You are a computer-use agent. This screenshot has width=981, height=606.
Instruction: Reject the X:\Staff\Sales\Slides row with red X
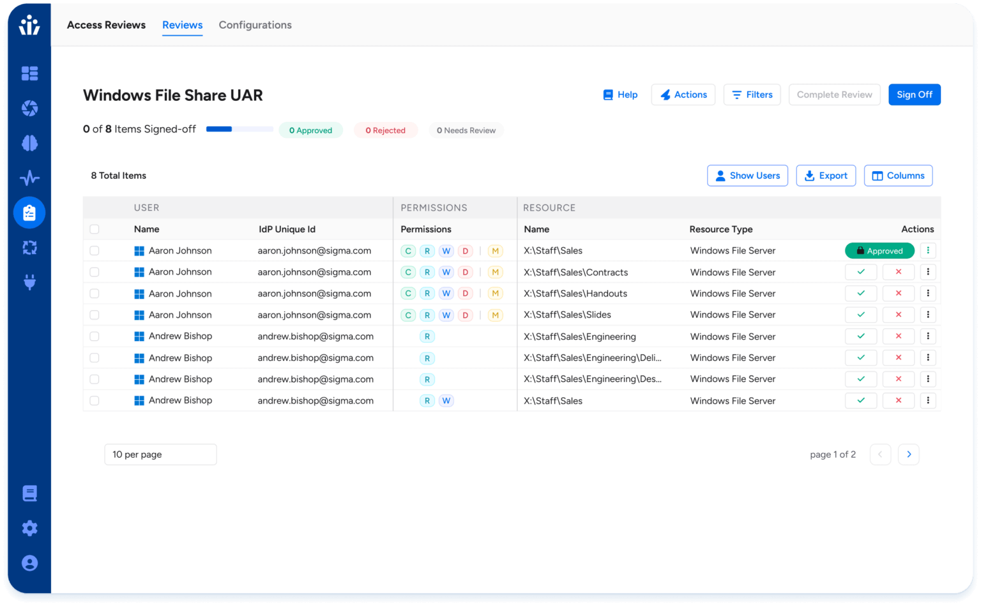[x=898, y=315]
